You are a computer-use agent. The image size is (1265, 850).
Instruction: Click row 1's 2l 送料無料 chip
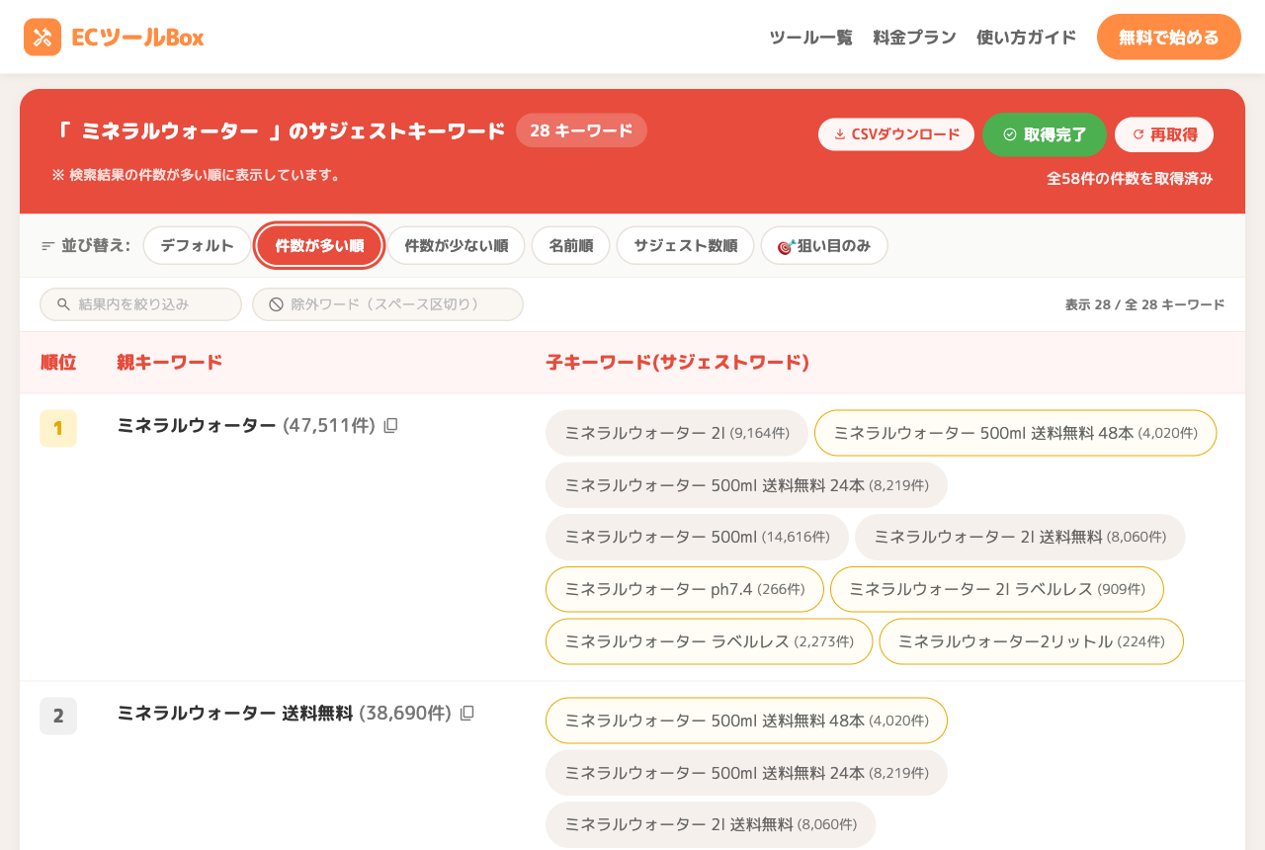pyautogui.click(x=1020, y=537)
